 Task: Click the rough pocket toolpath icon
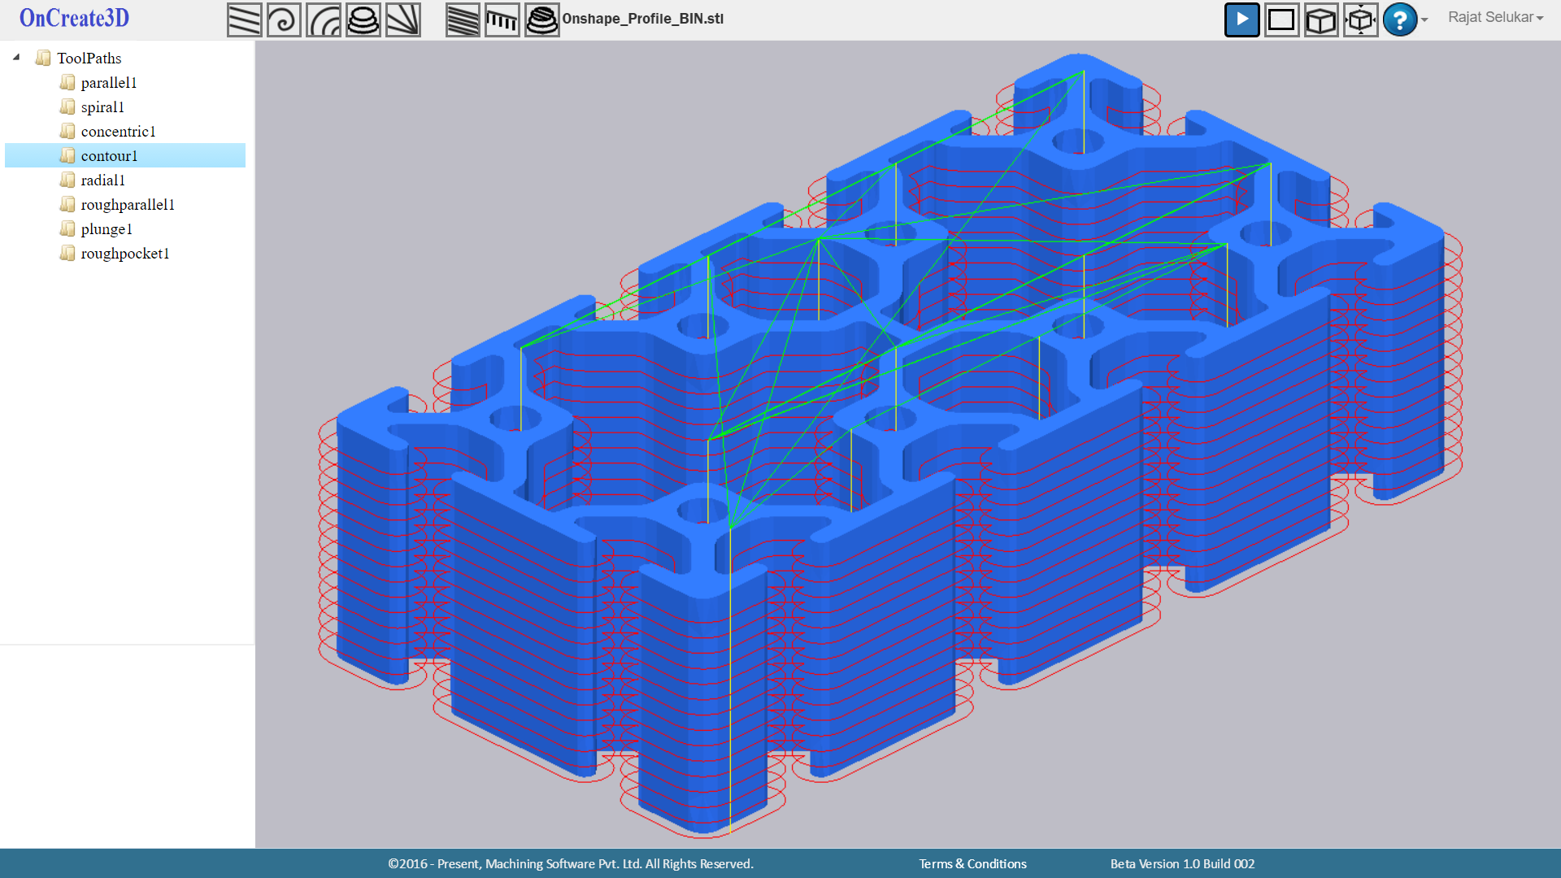(541, 20)
